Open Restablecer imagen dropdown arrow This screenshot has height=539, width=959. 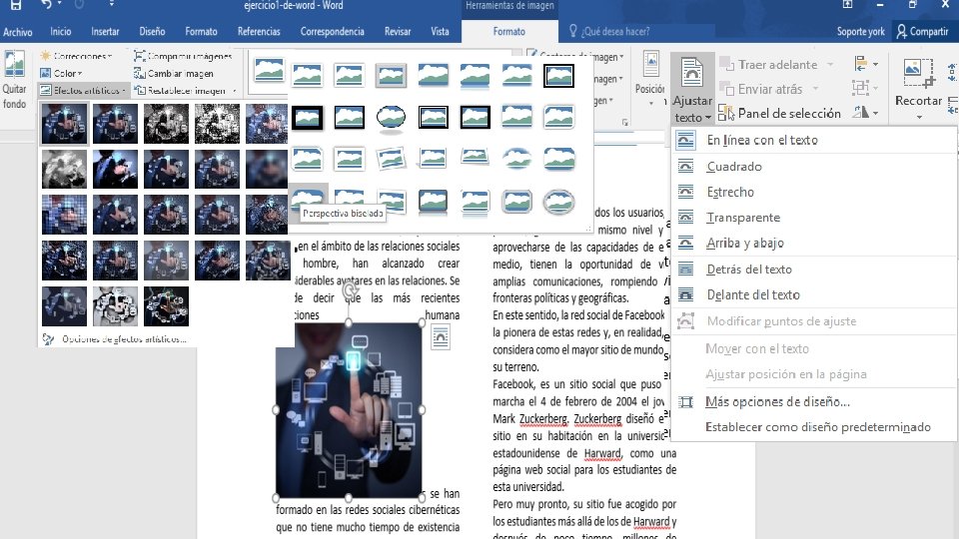pos(234,91)
